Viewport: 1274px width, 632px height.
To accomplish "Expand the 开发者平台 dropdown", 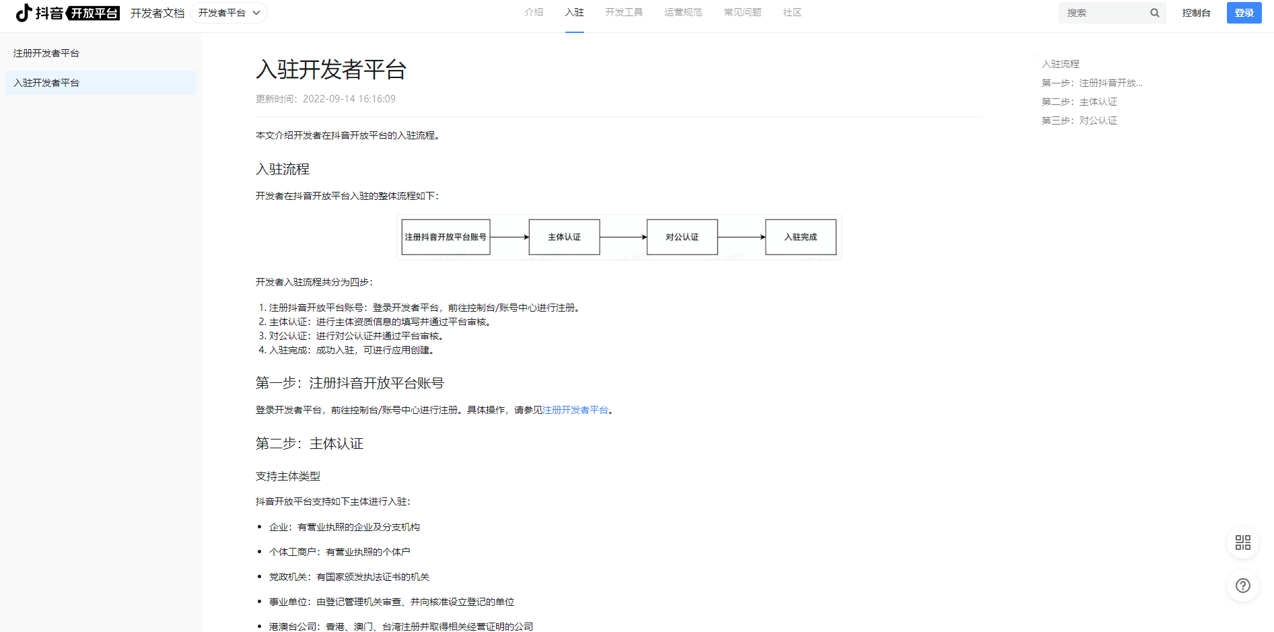I will 229,13.
